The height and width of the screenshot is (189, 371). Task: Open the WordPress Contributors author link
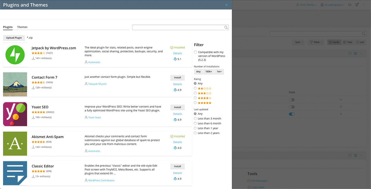pyautogui.click(x=101, y=180)
